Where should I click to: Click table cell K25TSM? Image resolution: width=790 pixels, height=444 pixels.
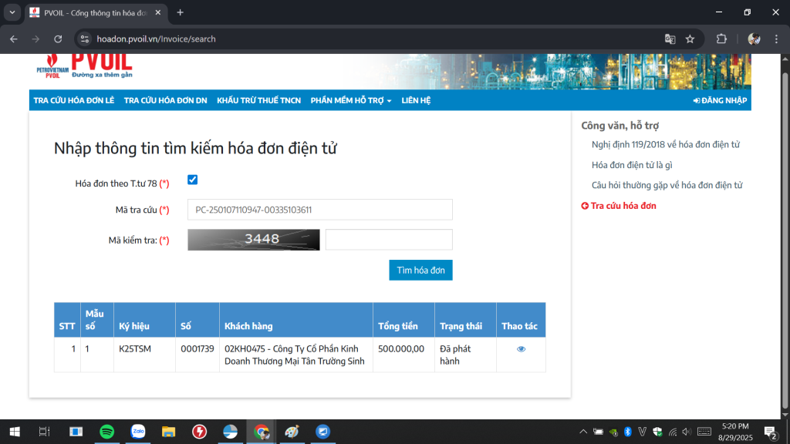[x=144, y=355]
